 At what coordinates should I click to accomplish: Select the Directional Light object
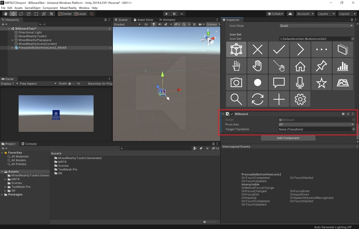tap(30, 32)
